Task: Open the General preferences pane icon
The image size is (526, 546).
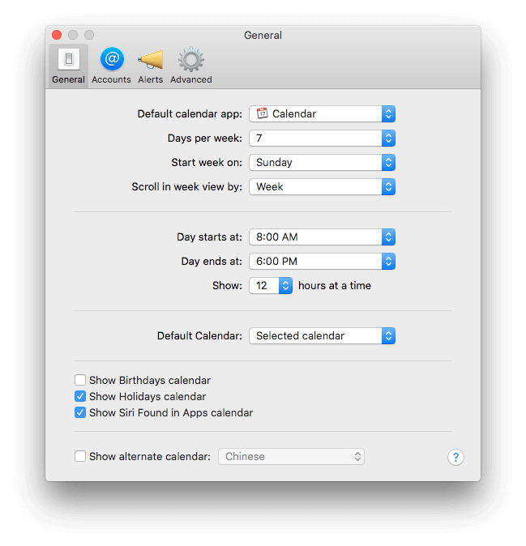Action: (68, 66)
